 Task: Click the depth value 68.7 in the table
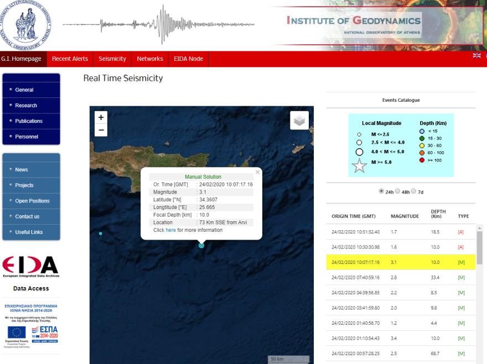click(x=435, y=353)
